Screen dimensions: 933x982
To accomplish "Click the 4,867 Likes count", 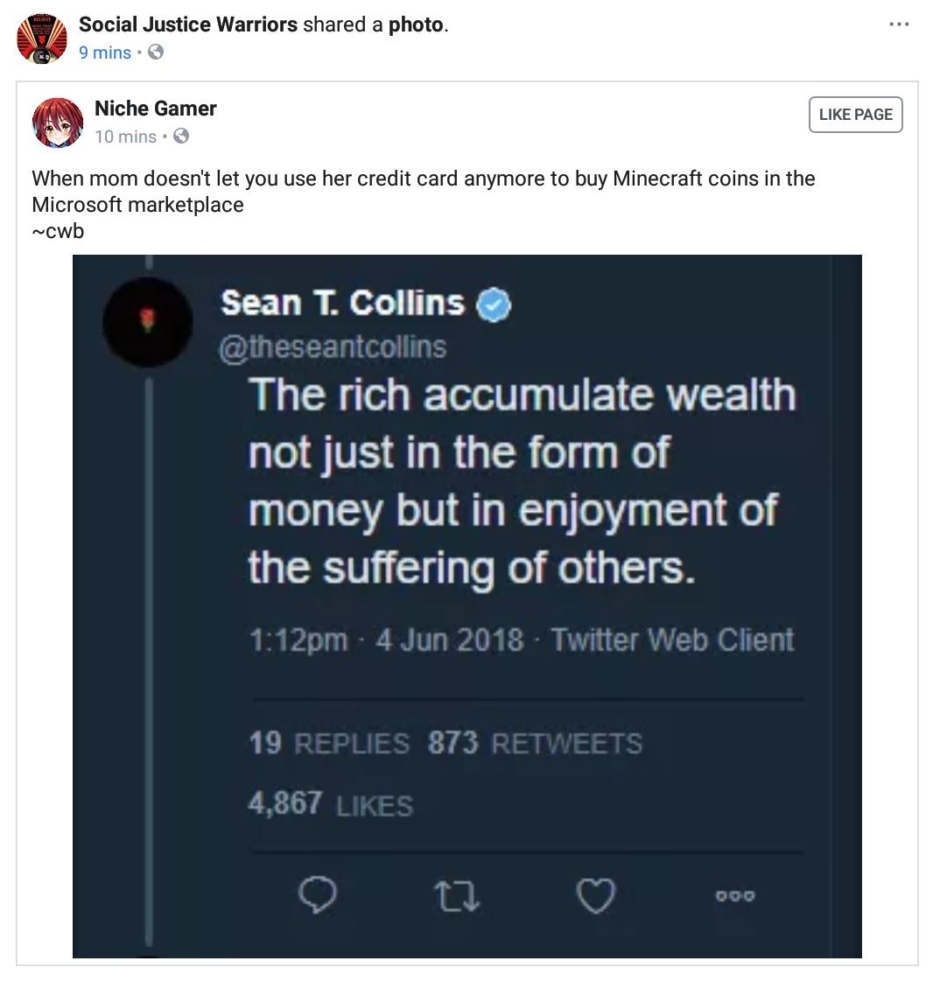I will [x=329, y=803].
